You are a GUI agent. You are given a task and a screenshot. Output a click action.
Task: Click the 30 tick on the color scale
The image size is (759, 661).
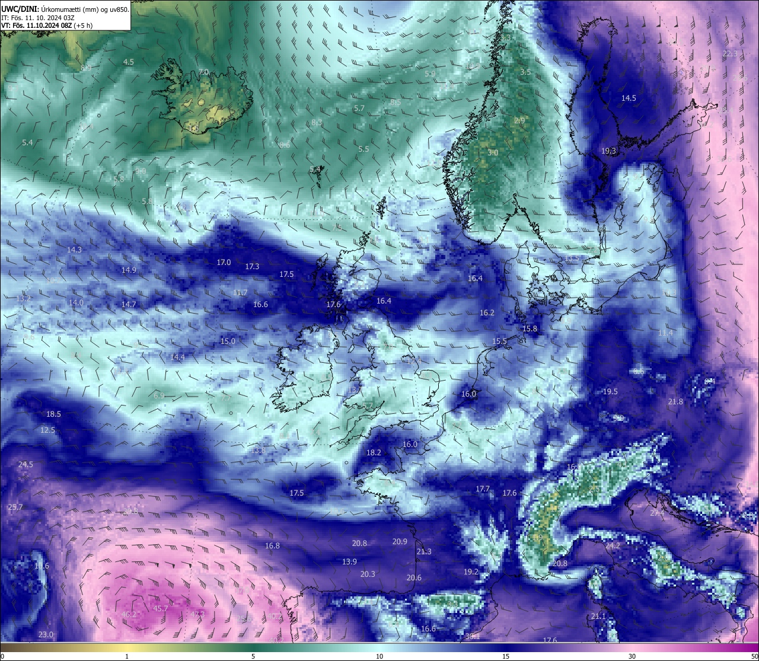pyautogui.click(x=632, y=656)
